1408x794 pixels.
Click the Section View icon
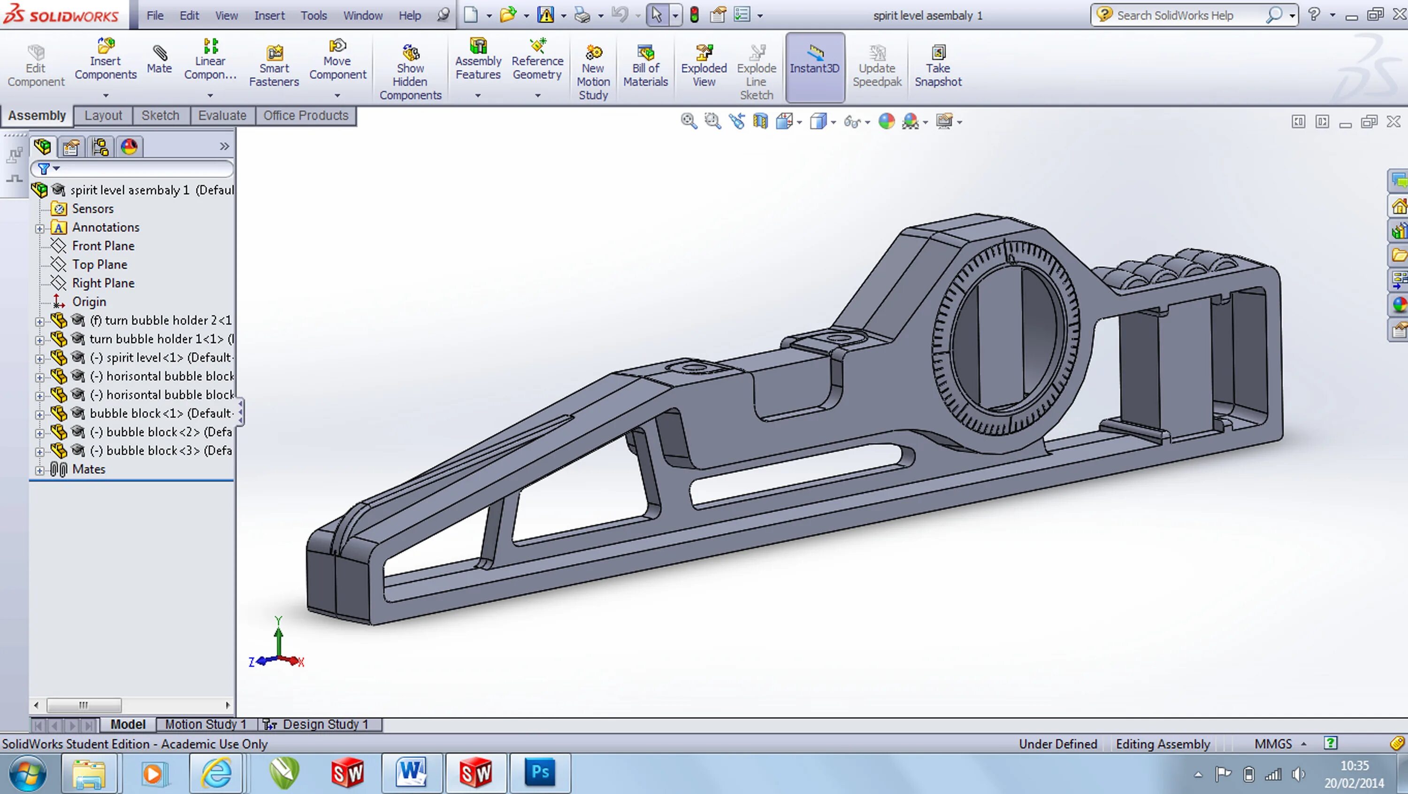coord(760,121)
